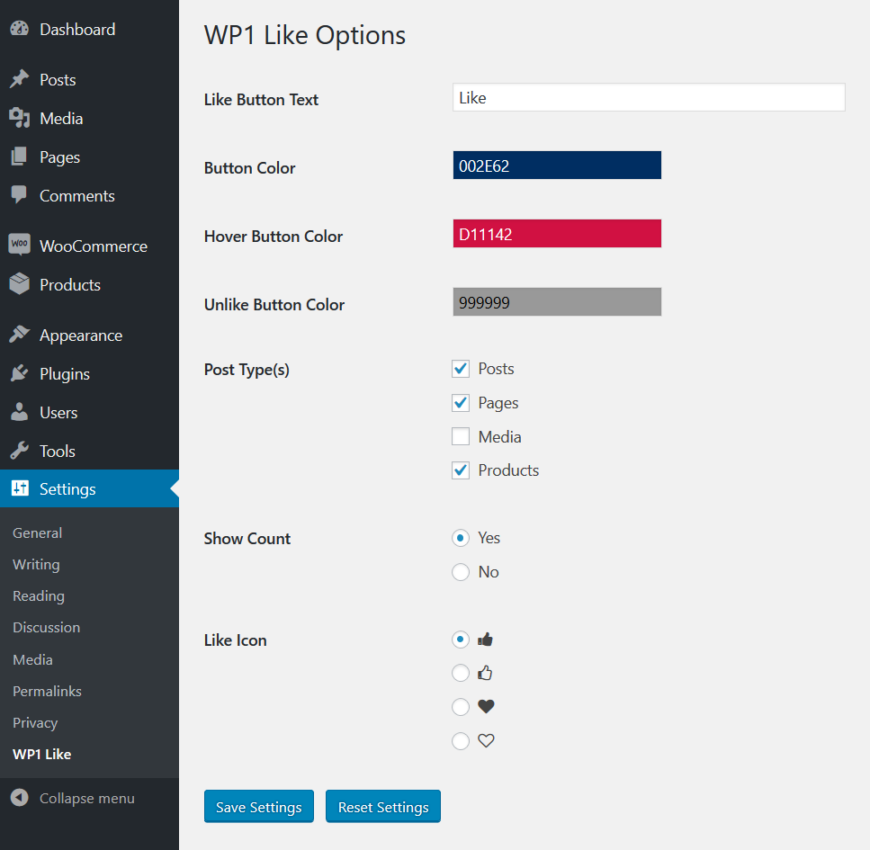This screenshot has height=850, width=870.
Task: Uncheck the Pages post type checkbox
Action: (461, 403)
